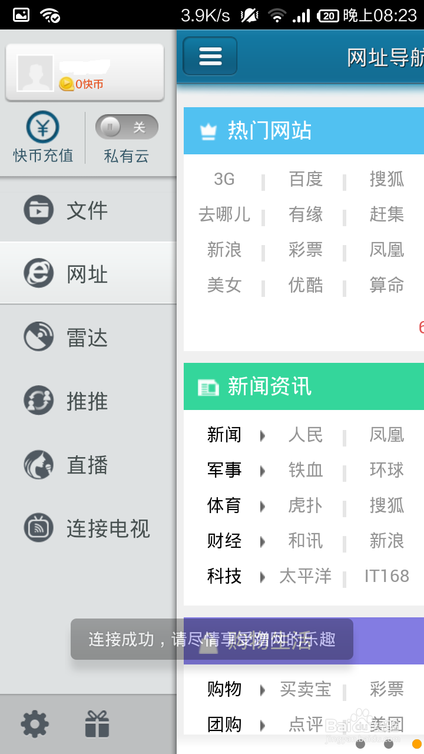Viewport: 424px width, 754px height.
Task: Select 网址 in sidebar
Action: pyautogui.click(x=88, y=273)
